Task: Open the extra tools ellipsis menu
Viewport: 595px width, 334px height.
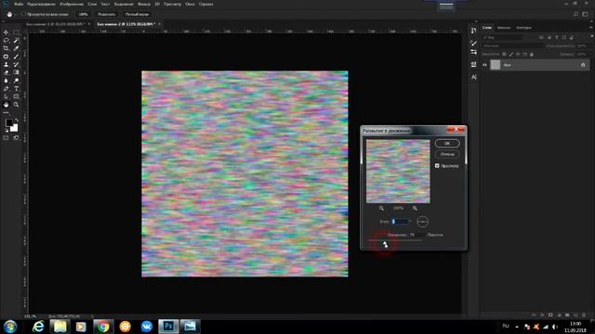Action: pyautogui.click(x=7, y=112)
